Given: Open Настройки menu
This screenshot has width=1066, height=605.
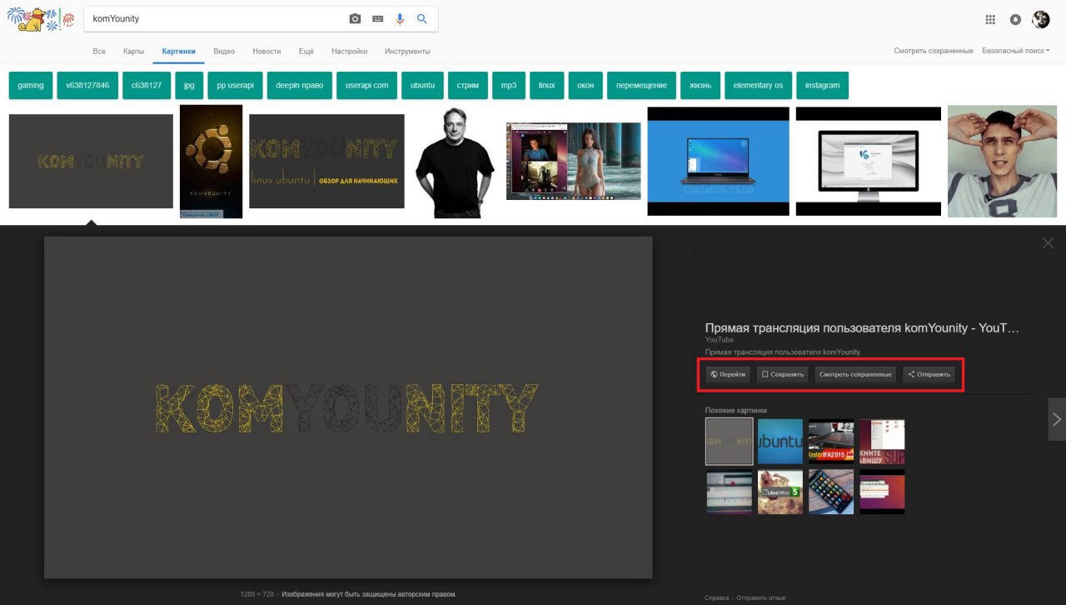Looking at the screenshot, I should point(349,51).
